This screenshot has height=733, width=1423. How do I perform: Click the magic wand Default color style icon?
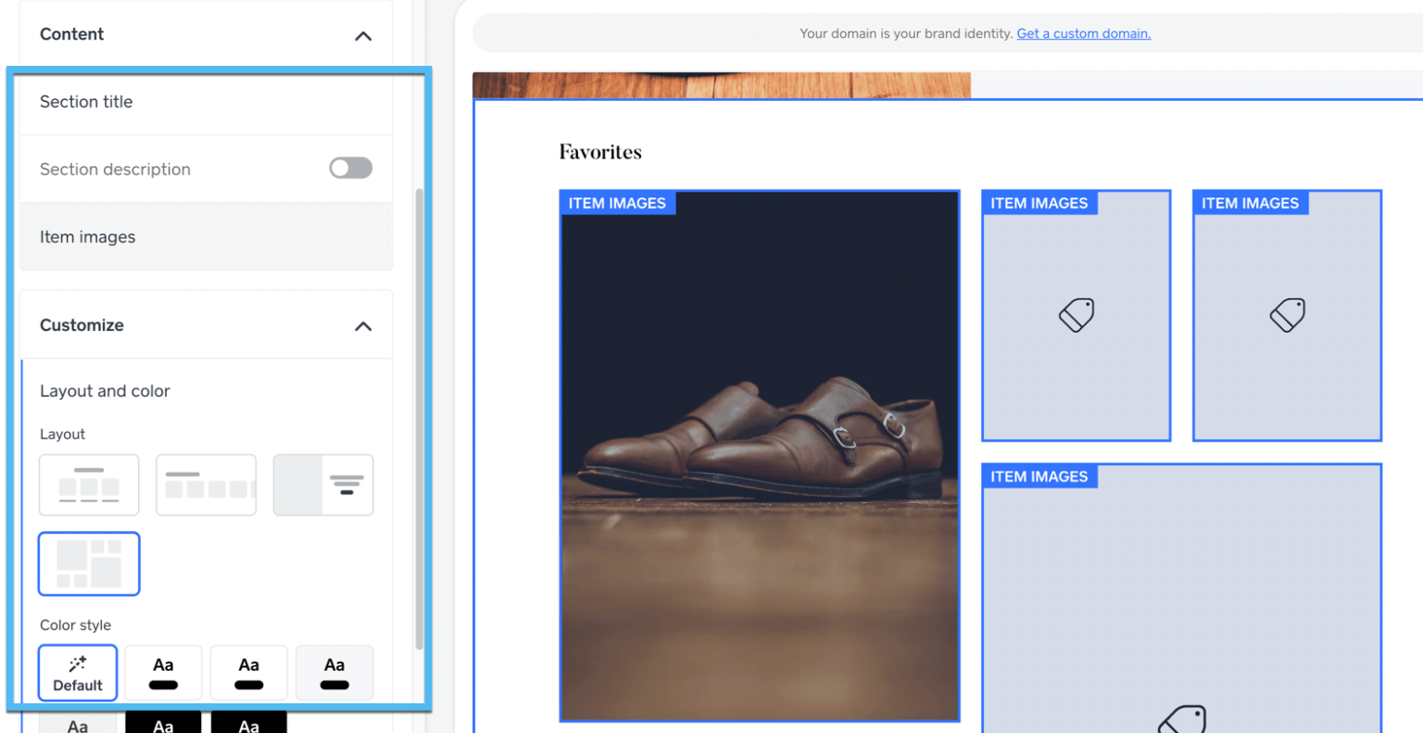click(77, 672)
